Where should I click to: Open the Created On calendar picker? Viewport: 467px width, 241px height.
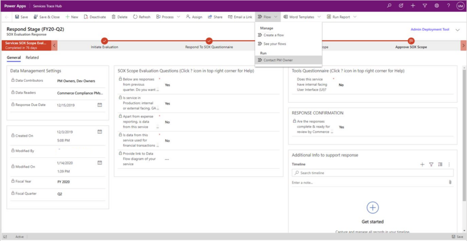100,131
